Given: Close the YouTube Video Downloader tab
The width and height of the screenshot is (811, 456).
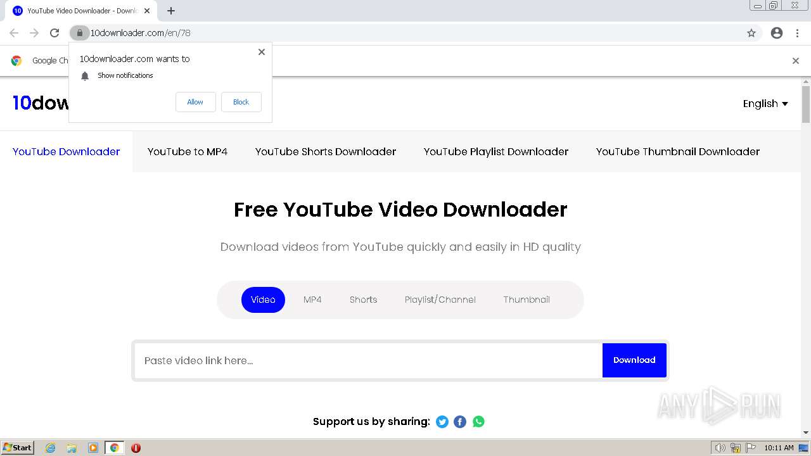Looking at the screenshot, I should [147, 11].
